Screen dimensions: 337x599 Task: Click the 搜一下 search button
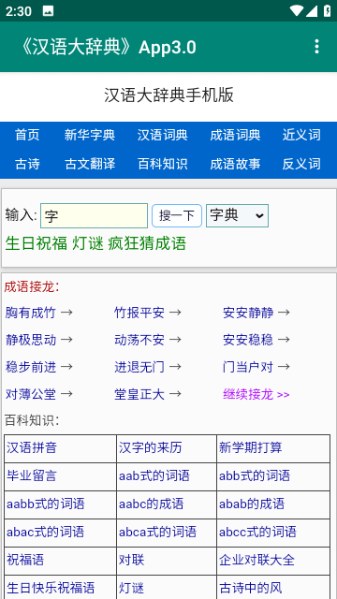pyautogui.click(x=177, y=216)
